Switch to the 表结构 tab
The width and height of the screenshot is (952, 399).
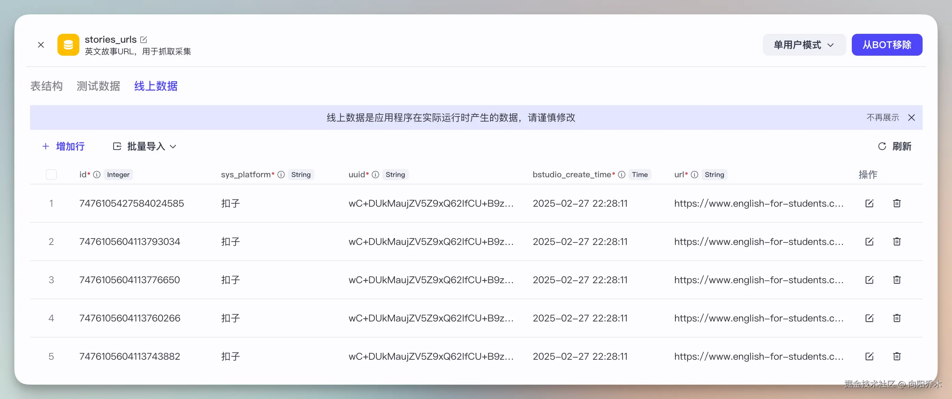coord(46,86)
